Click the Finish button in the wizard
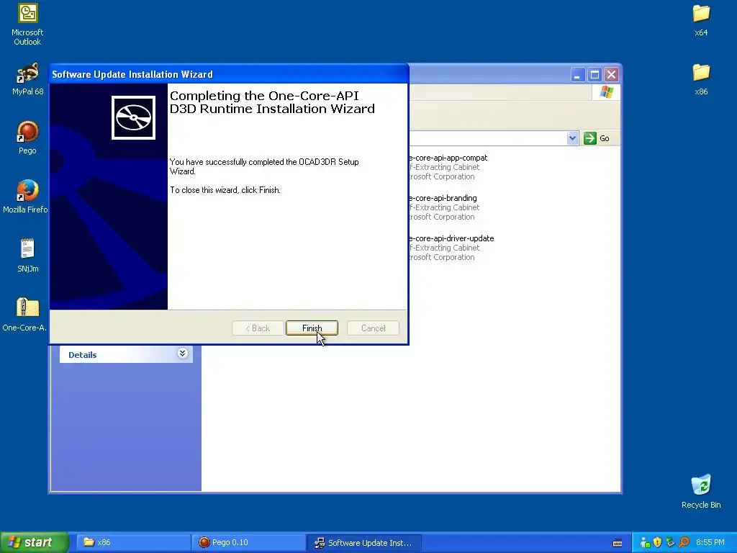This screenshot has height=553, width=737. (x=312, y=328)
